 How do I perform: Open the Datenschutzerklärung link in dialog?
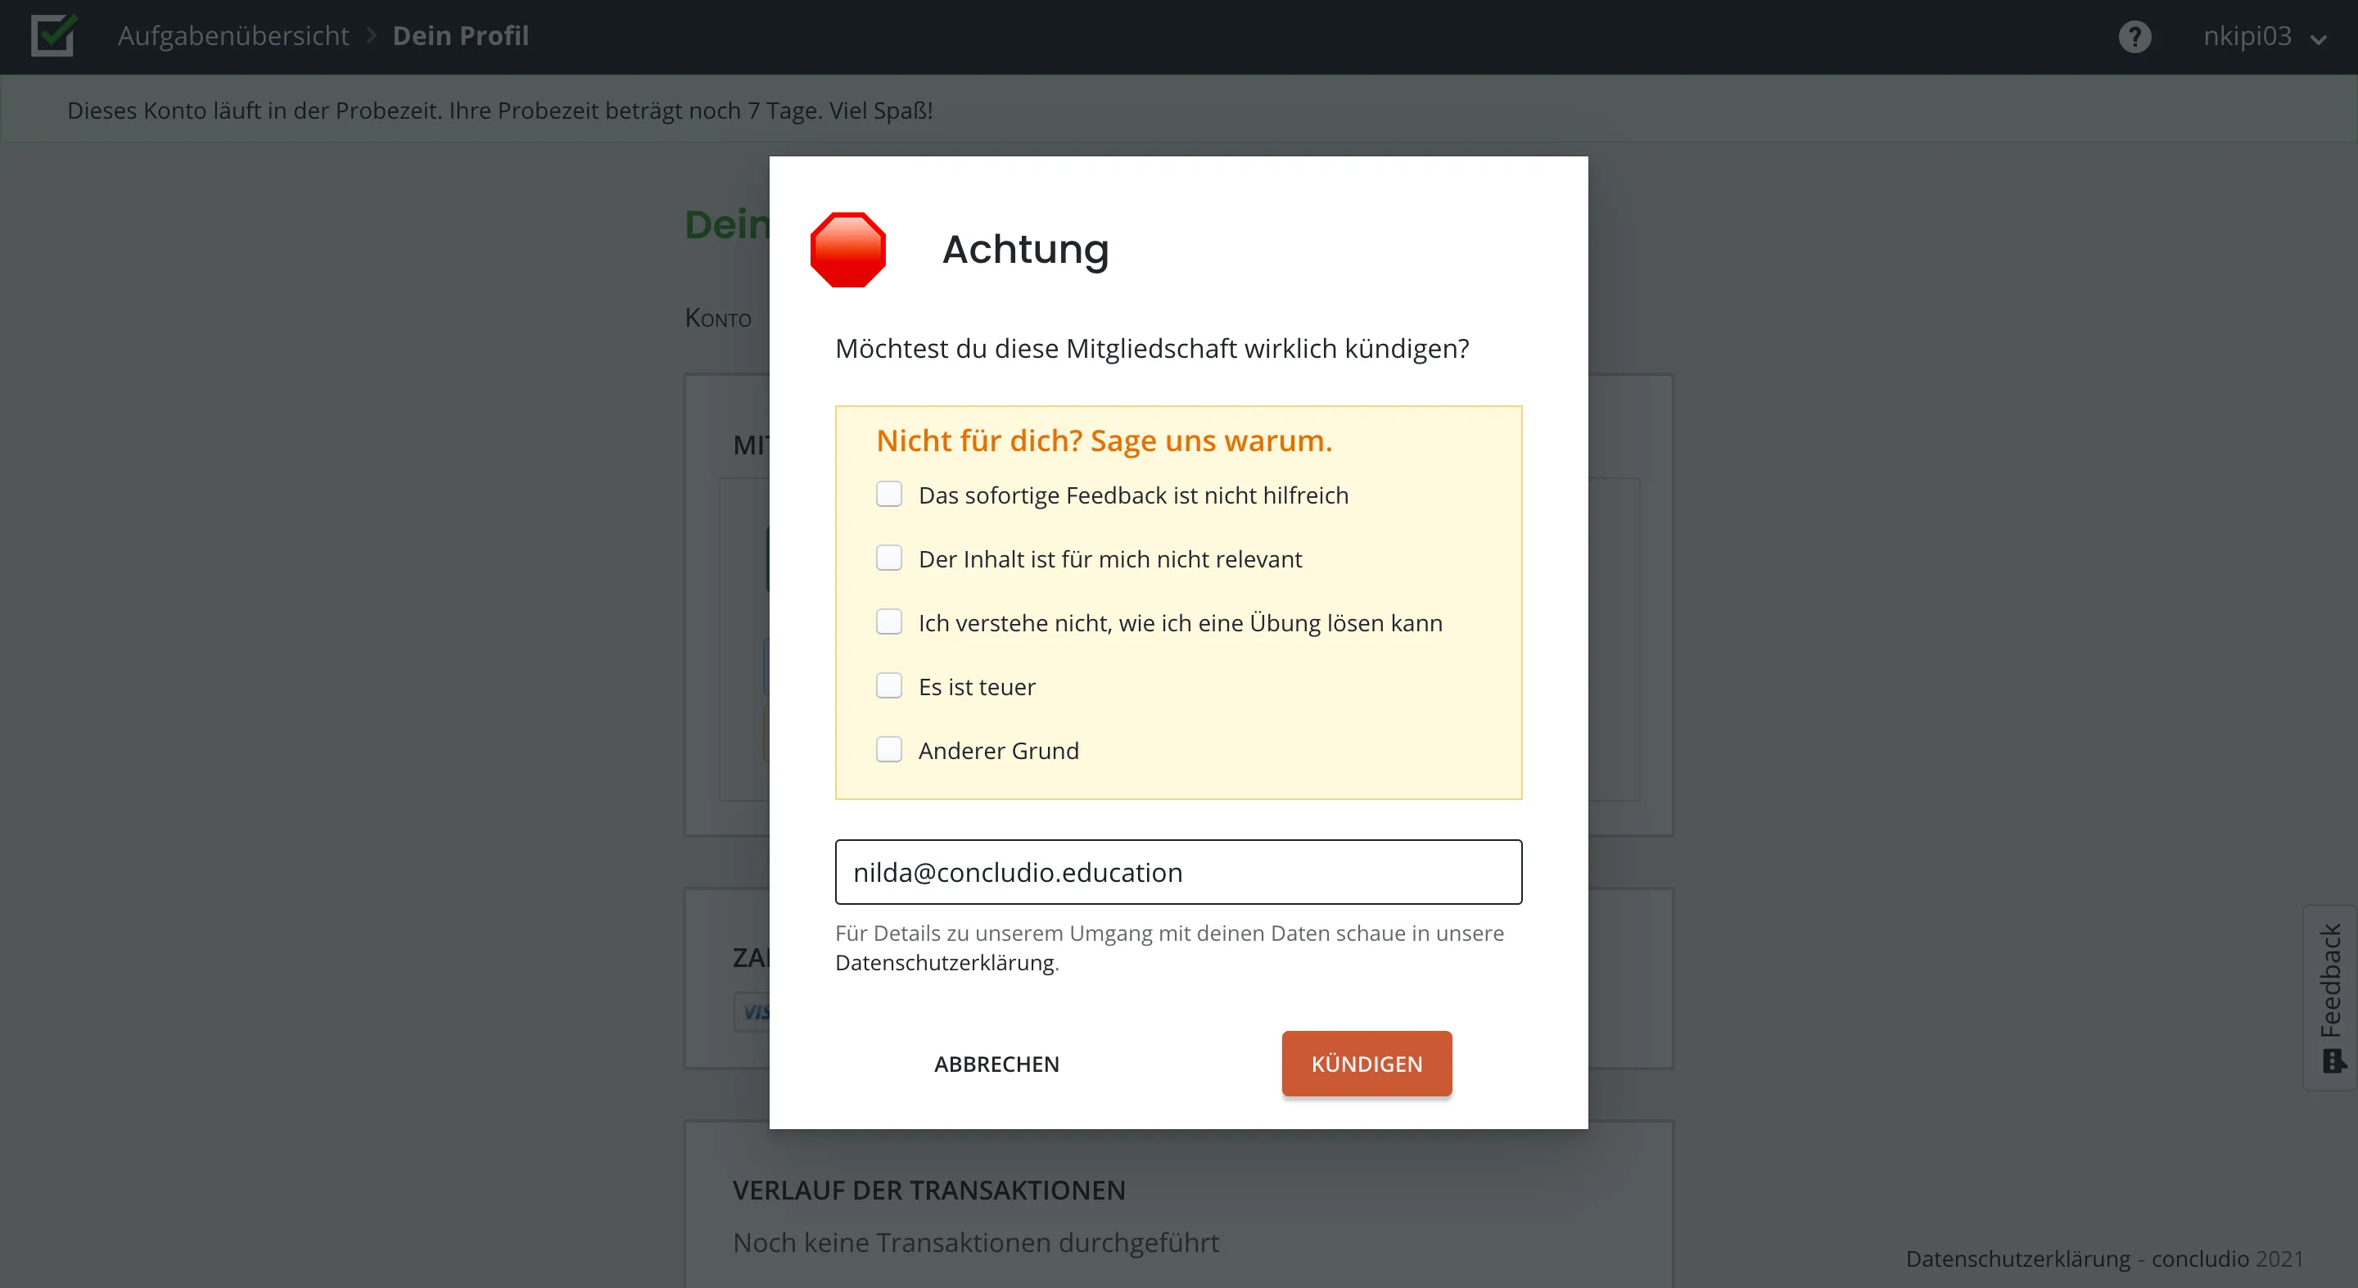tap(945, 962)
